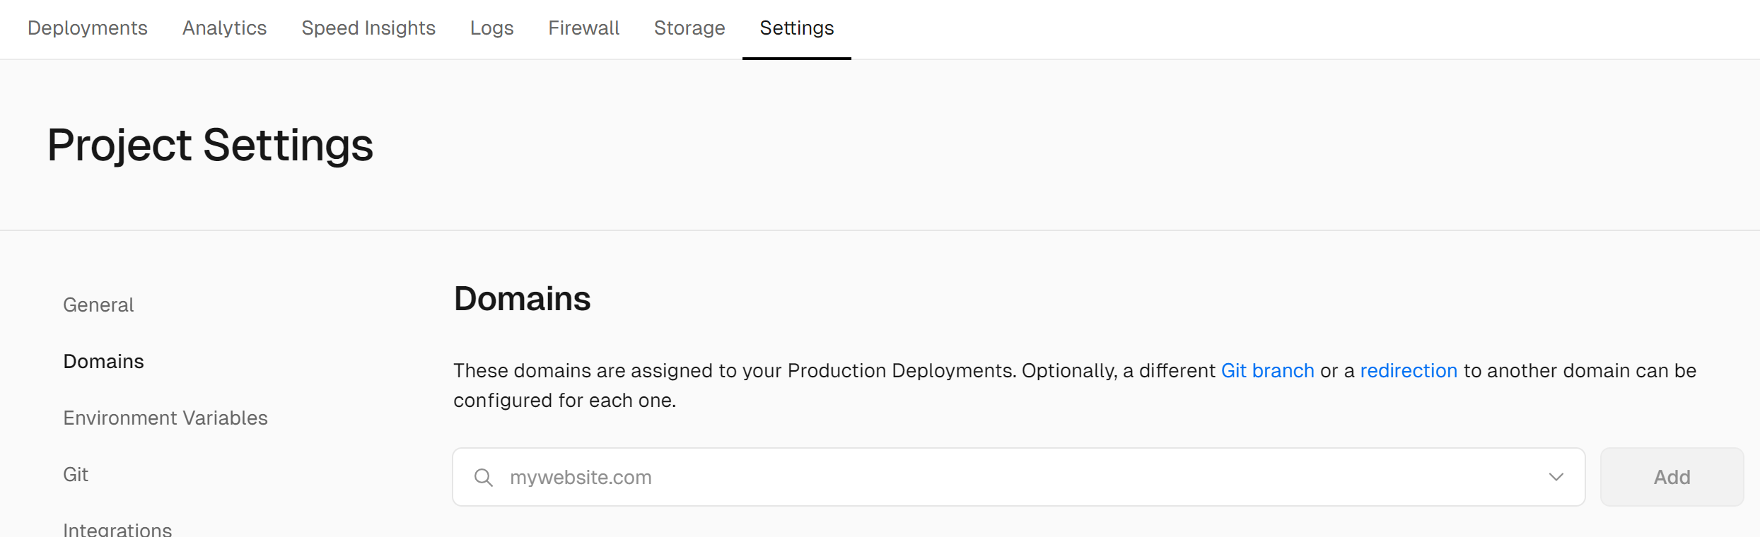Go to the Analytics tab
This screenshot has width=1760, height=537.
pyautogui.click(x=224, y=28)
